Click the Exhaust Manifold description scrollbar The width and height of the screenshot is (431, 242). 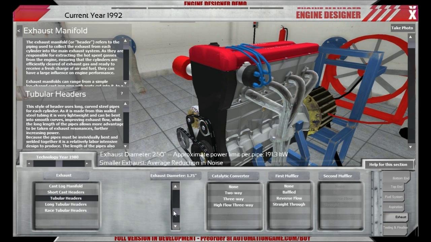(126, 62)
